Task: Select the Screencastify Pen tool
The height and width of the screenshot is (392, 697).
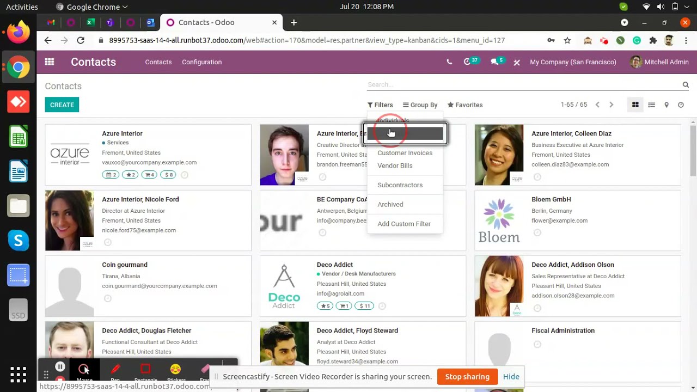Action: 115,371
